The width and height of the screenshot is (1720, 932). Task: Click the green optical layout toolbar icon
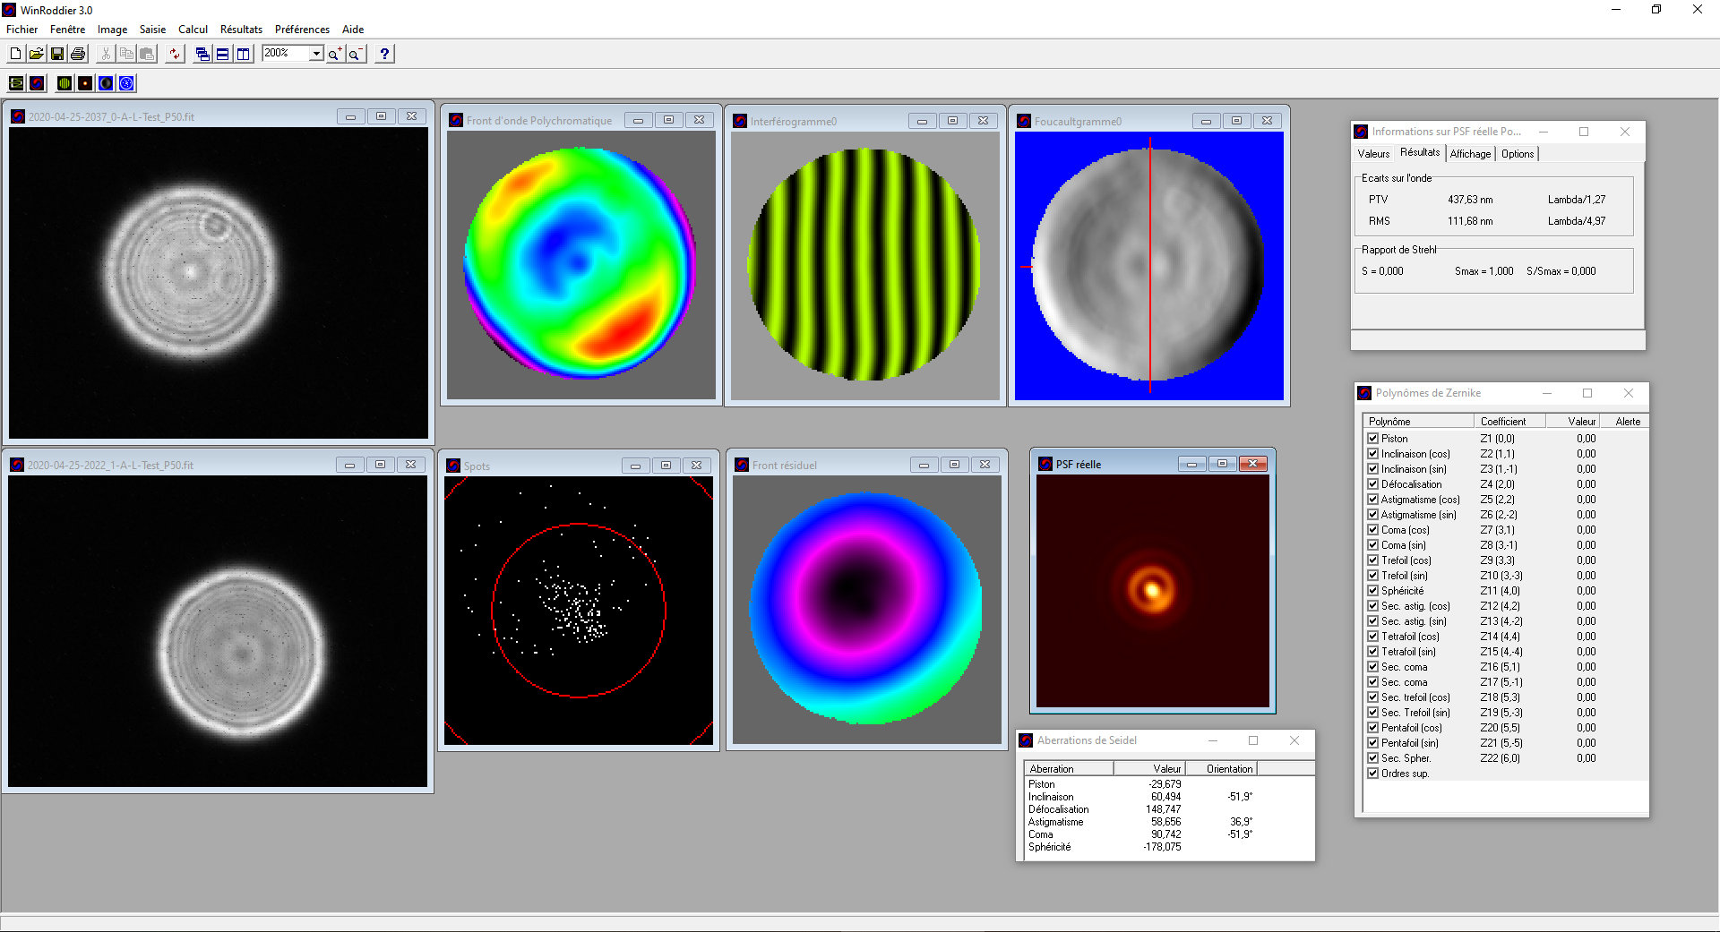click(x=16, y=83)
